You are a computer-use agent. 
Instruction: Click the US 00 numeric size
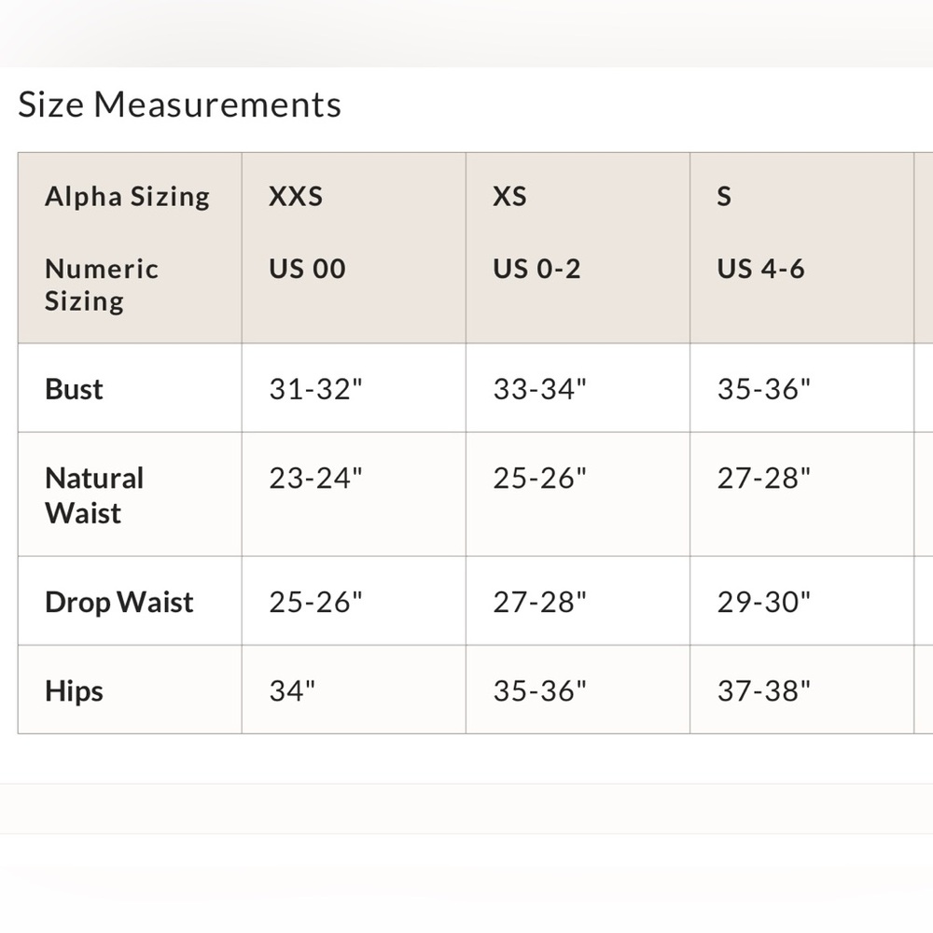coord(307,269)
